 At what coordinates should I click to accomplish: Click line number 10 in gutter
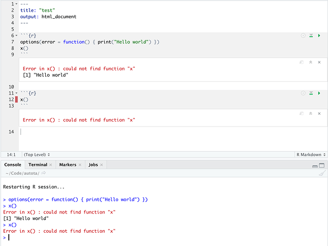click(11, 87)
